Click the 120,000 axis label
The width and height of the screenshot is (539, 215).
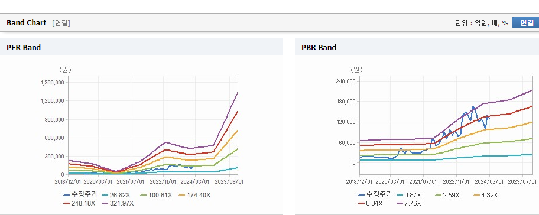(346, 122)
